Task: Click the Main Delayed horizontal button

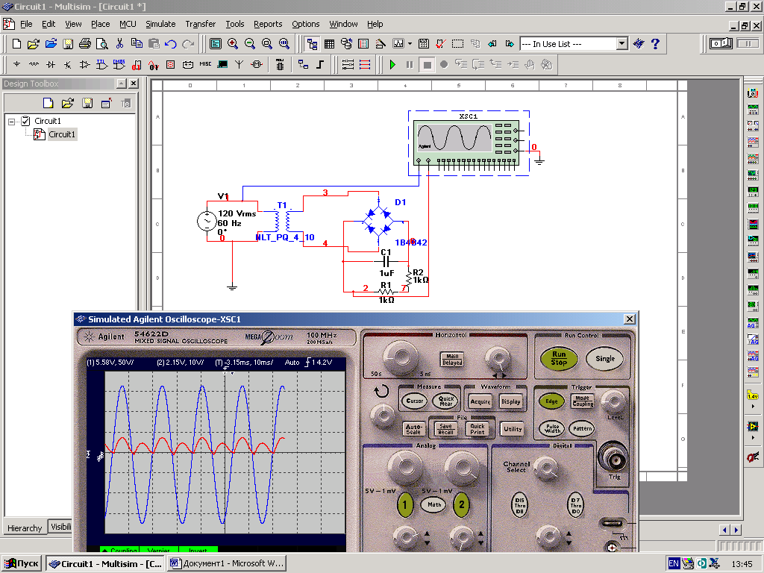Action: click(x=452, y=360)
